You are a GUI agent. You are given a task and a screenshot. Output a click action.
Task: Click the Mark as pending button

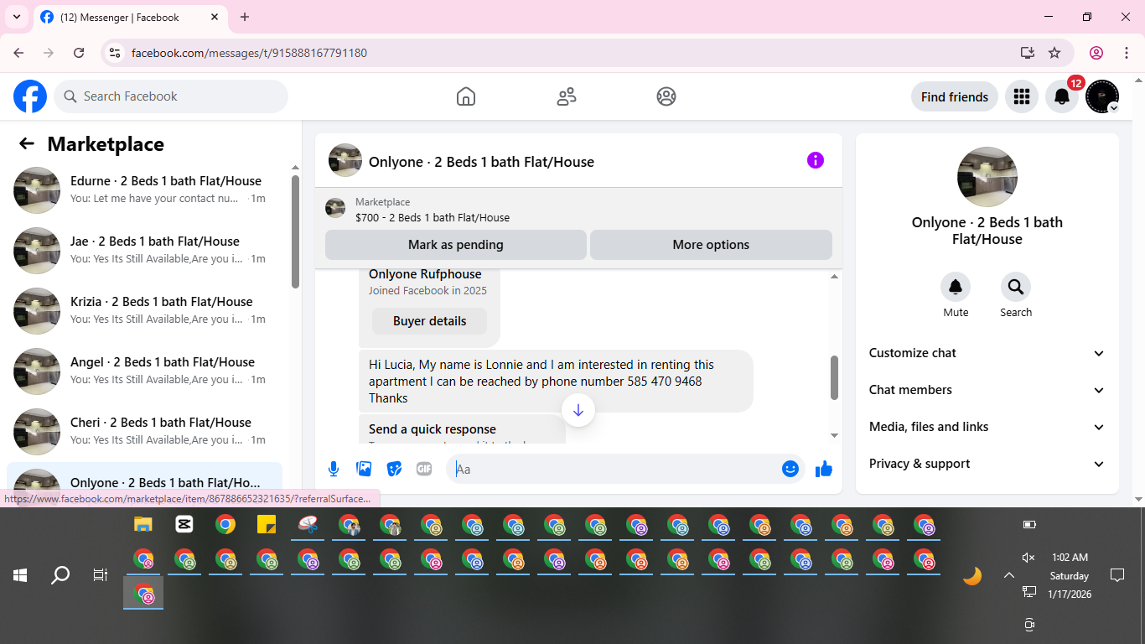[x=456, y=245]
